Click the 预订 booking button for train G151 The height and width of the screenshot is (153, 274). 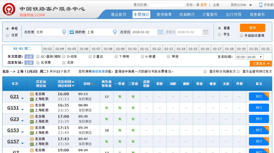[x=259, y=108]
